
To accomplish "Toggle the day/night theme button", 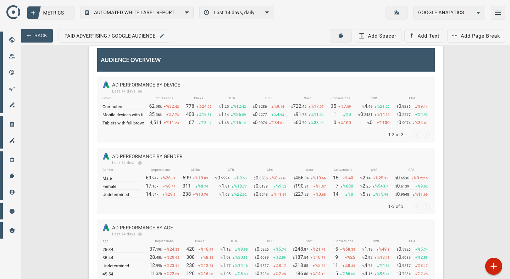I will 397,13.
